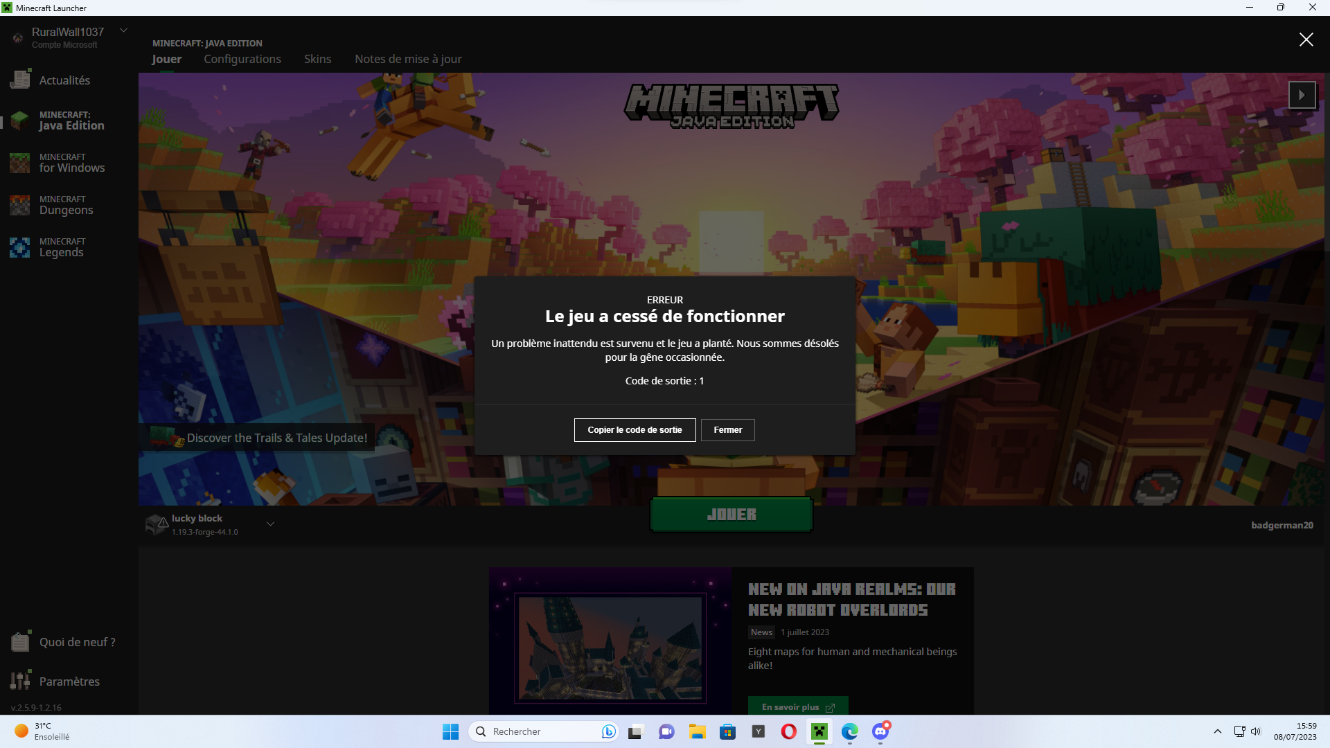
Task: Read the New Robot Overlords news headline
Action: click(852, 600)
